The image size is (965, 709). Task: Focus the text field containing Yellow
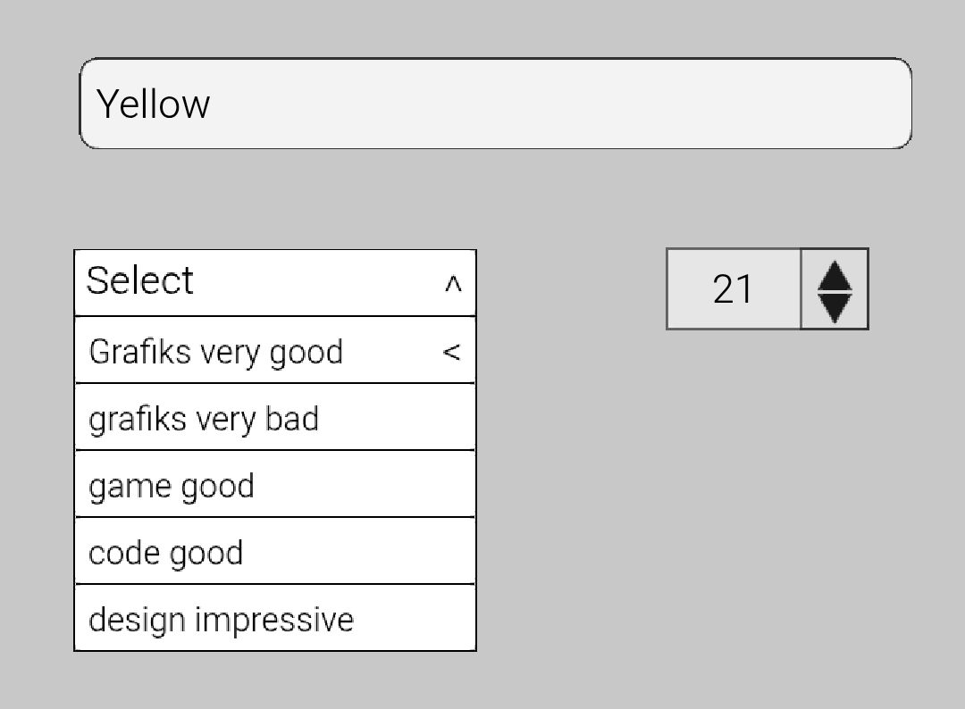click(x=495, y=104)
